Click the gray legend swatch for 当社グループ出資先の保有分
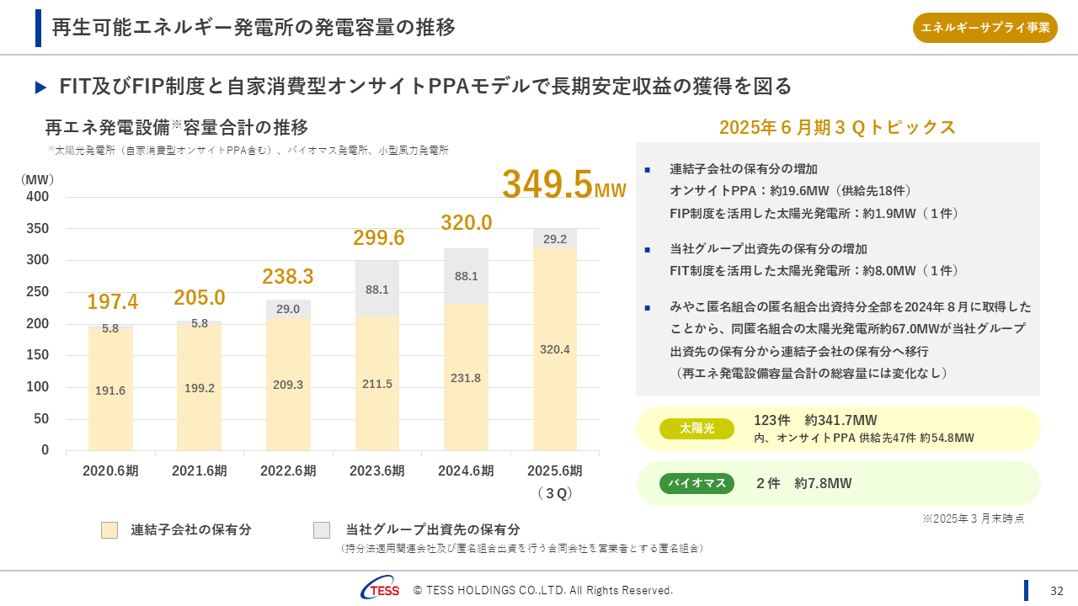 (322, 530)
